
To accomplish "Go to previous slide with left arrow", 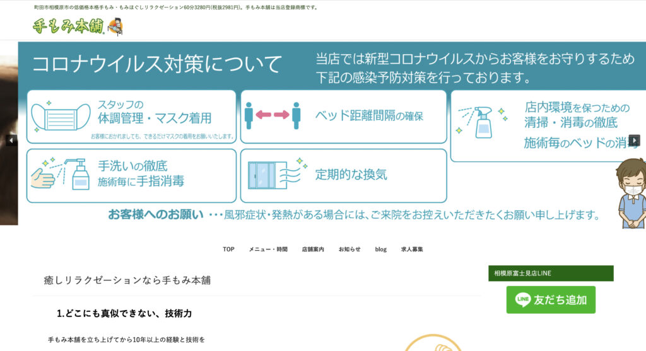I will pyautogui.click(x=11, y=141).
